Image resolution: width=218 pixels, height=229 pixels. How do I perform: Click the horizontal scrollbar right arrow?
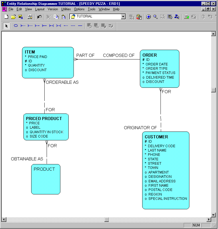click(x=209, y=220)
